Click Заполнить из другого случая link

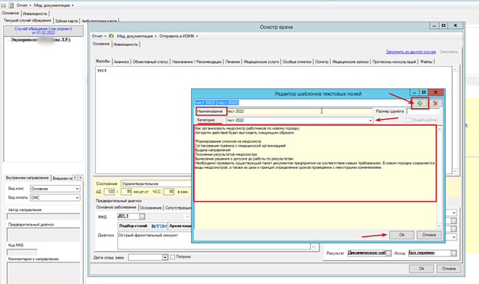[411, 52]
